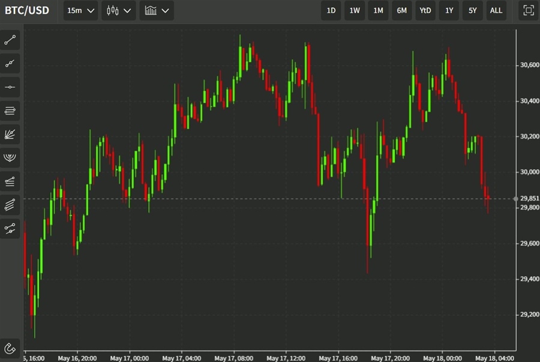Expand the candlestick chart type dropdown
Screen dimensions: 540x362
click(119, 11)
